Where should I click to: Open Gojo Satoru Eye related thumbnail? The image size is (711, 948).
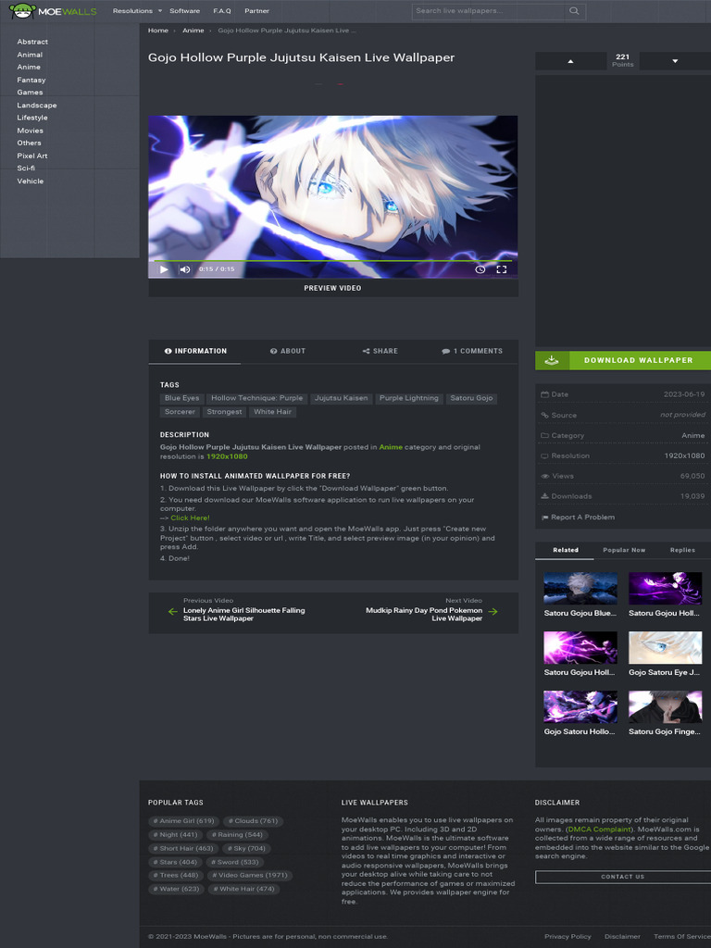click(x=665, y=647)
